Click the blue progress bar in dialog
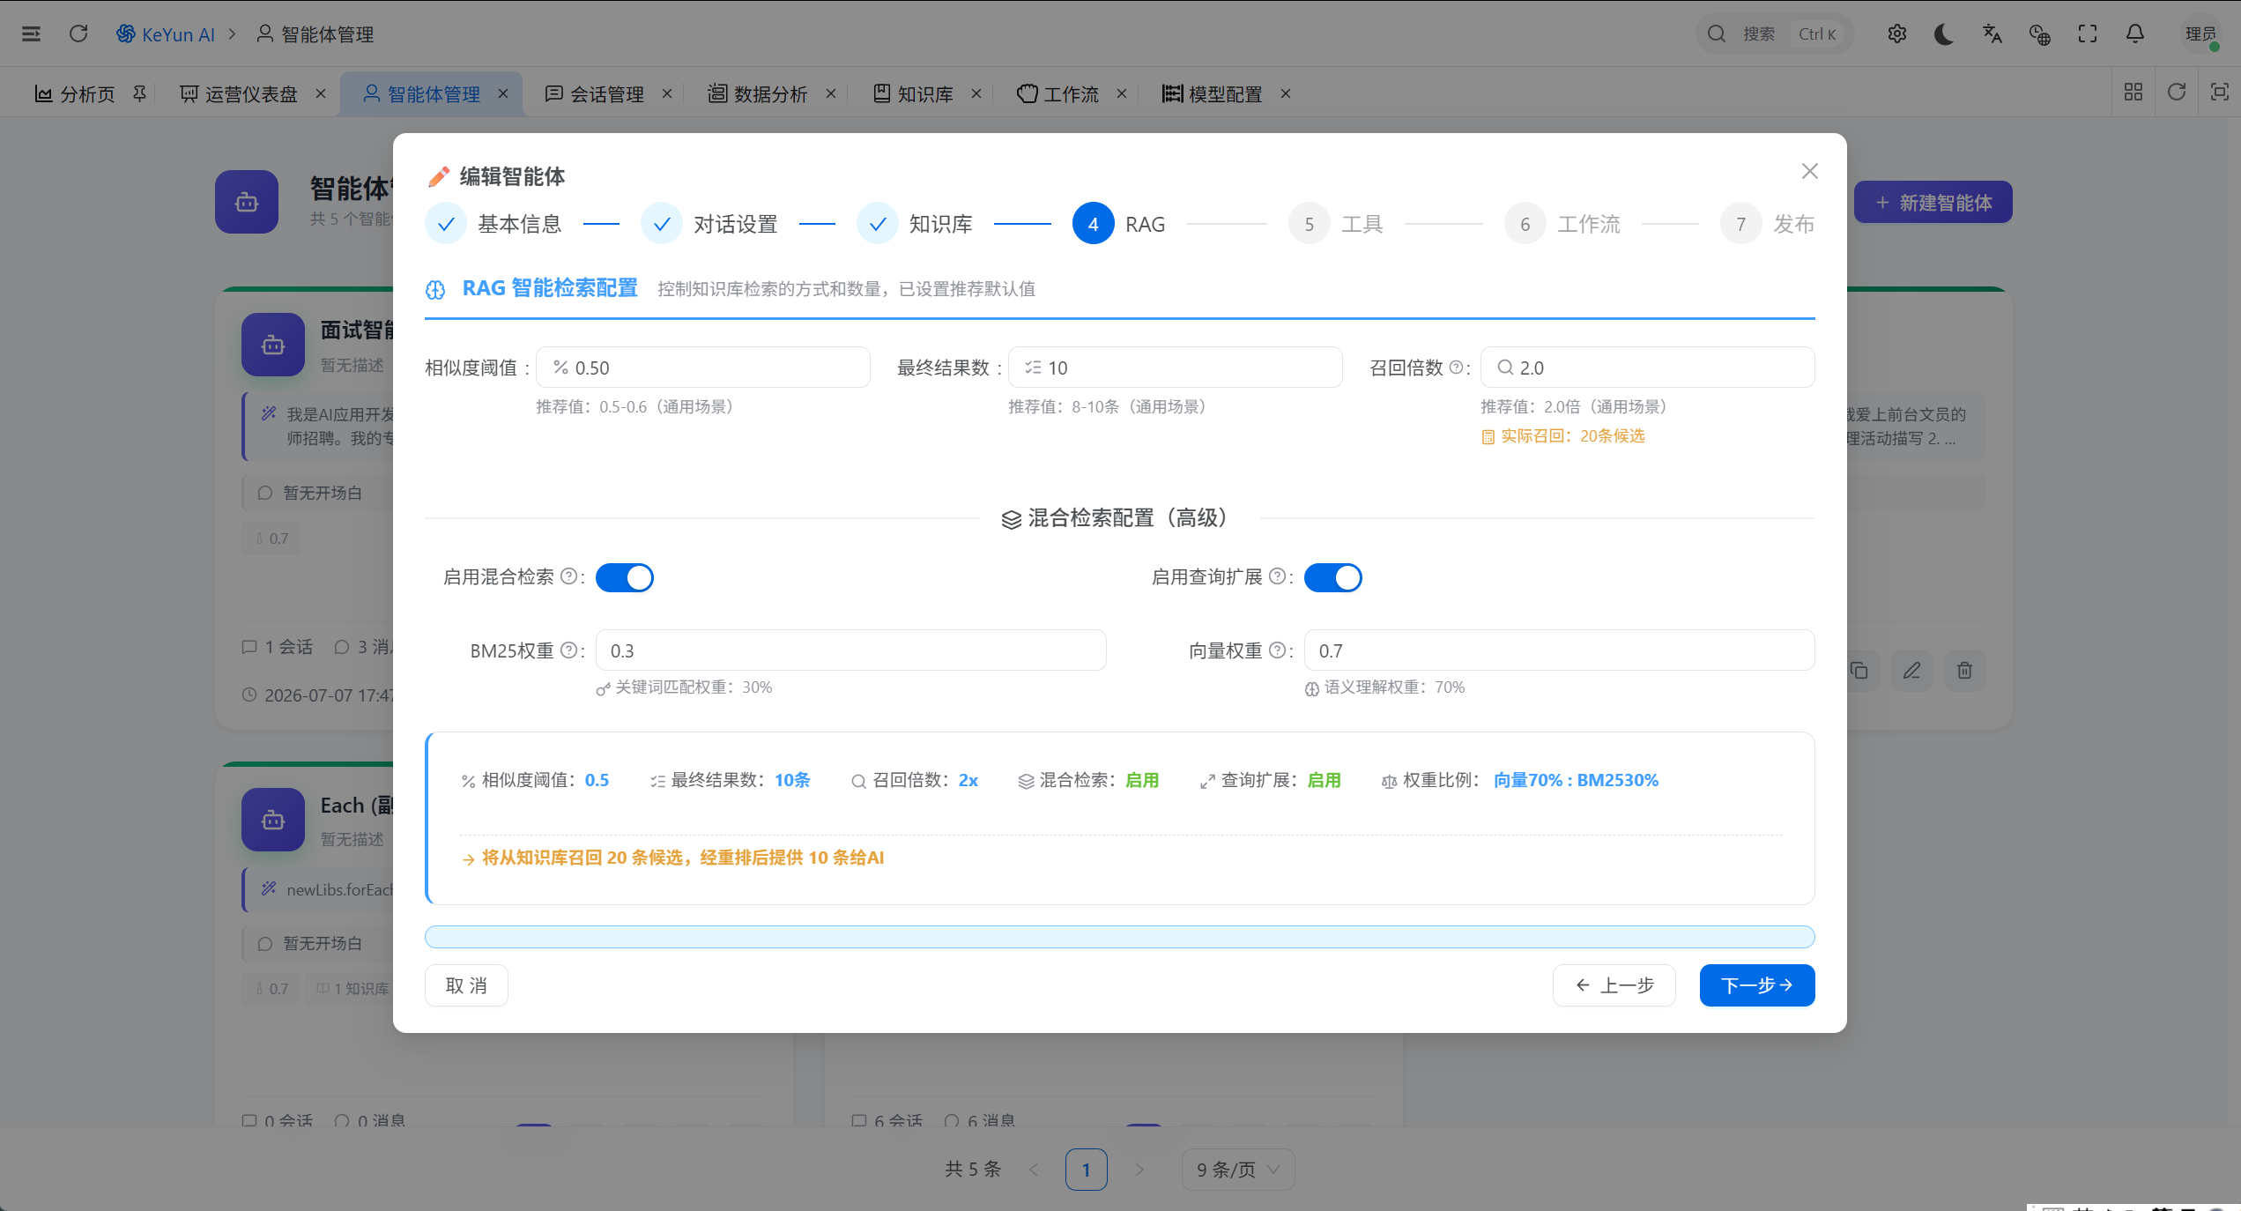This screenshot has height=1211, width=2241. [x=1120, y=937]
